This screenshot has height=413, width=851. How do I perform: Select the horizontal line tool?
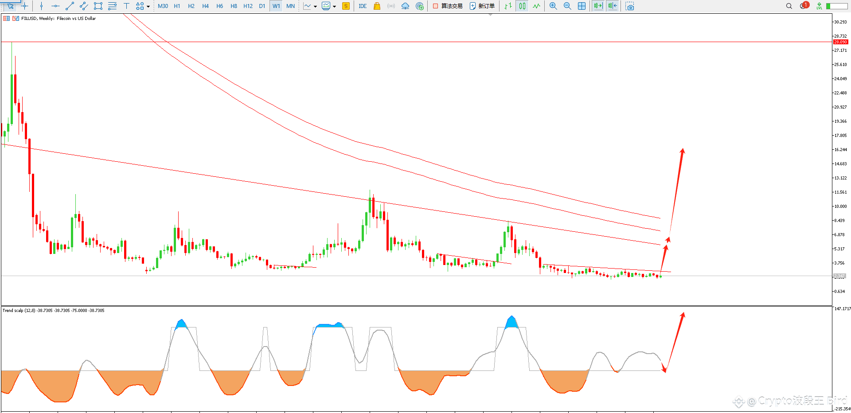(55, 6)
